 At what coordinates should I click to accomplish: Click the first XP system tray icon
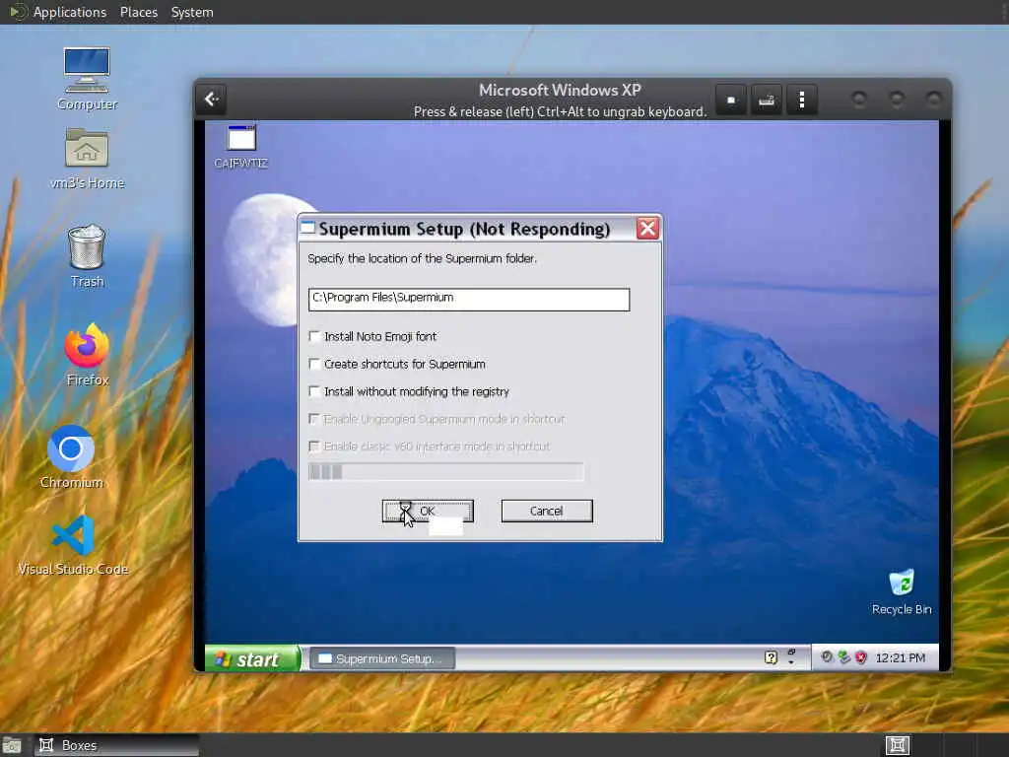coord(827,657)
